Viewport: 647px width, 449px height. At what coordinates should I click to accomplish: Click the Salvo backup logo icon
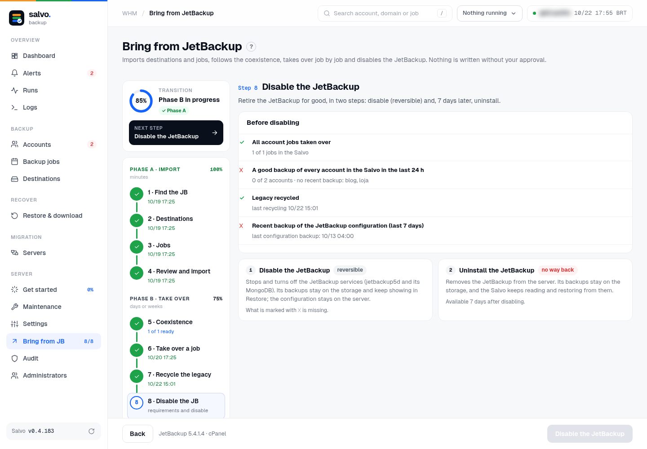click(17, 18)
